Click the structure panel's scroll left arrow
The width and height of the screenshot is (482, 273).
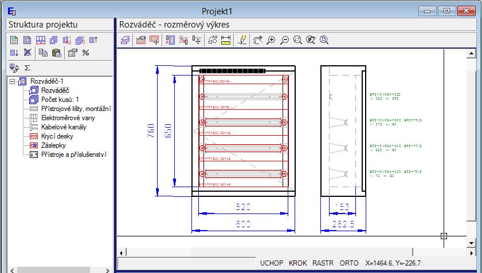[12, 271]
